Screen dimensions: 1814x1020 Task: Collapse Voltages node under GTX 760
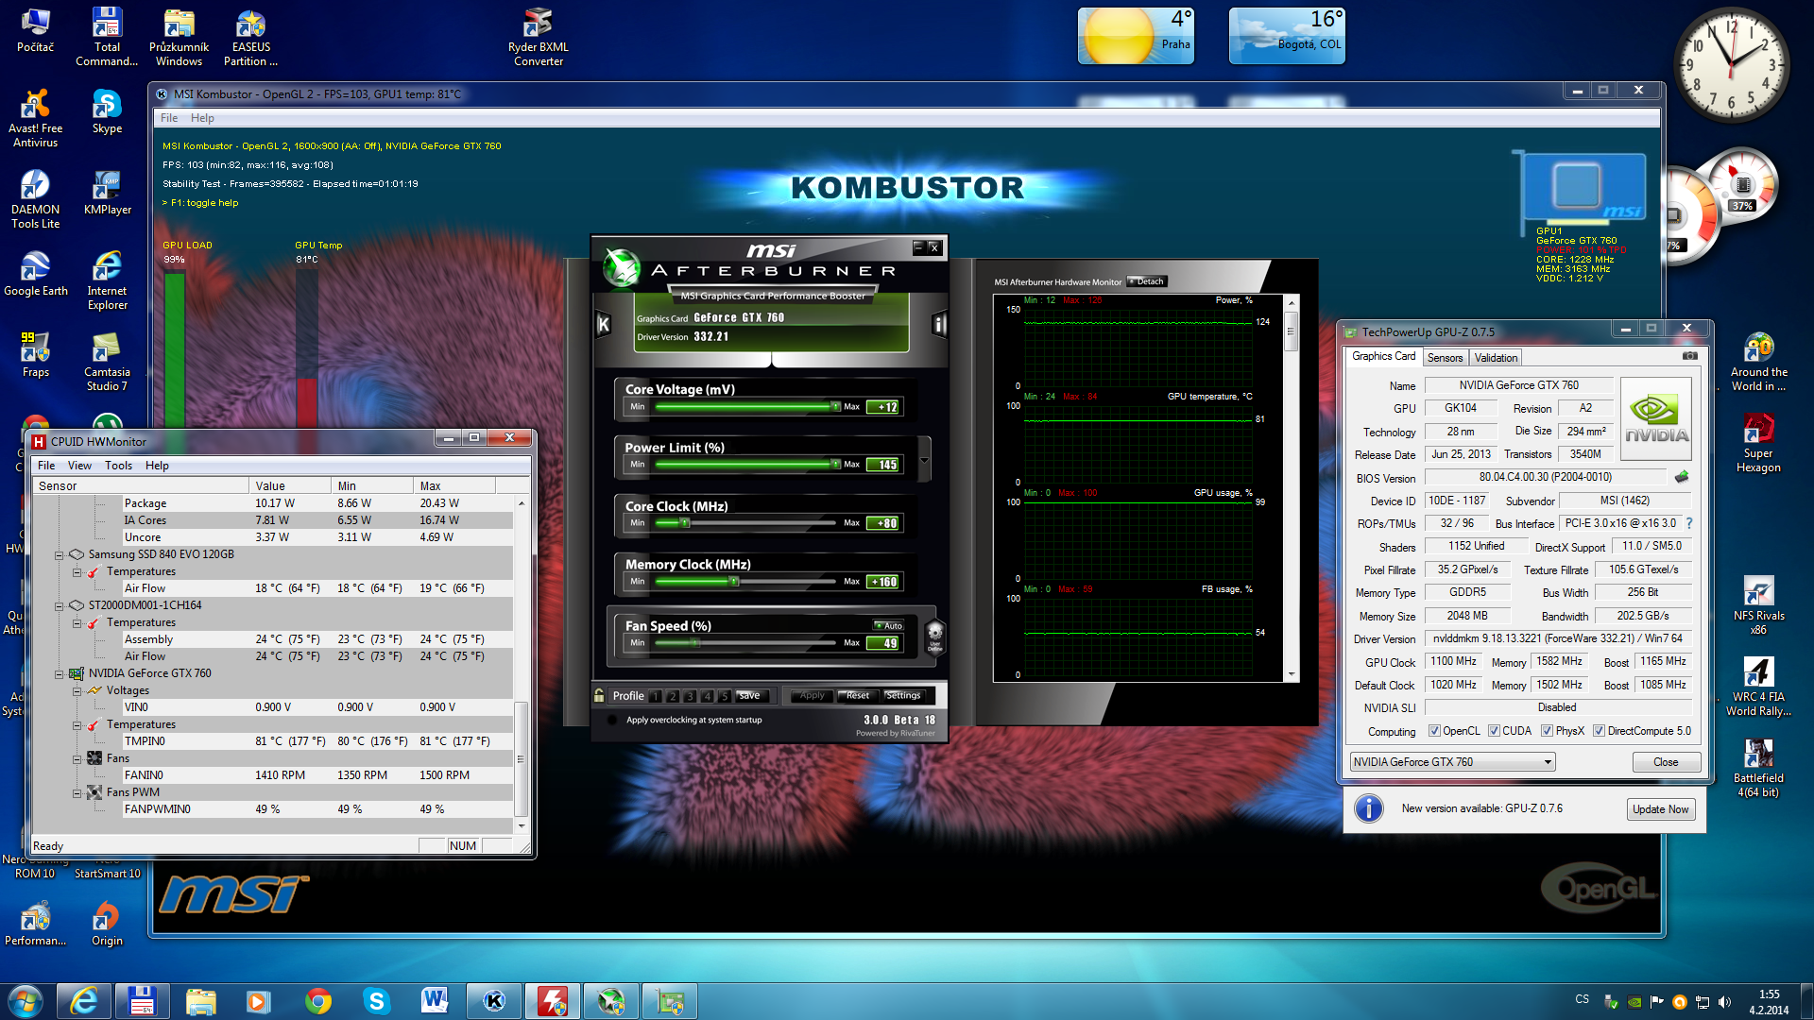(x=77, y=691)
